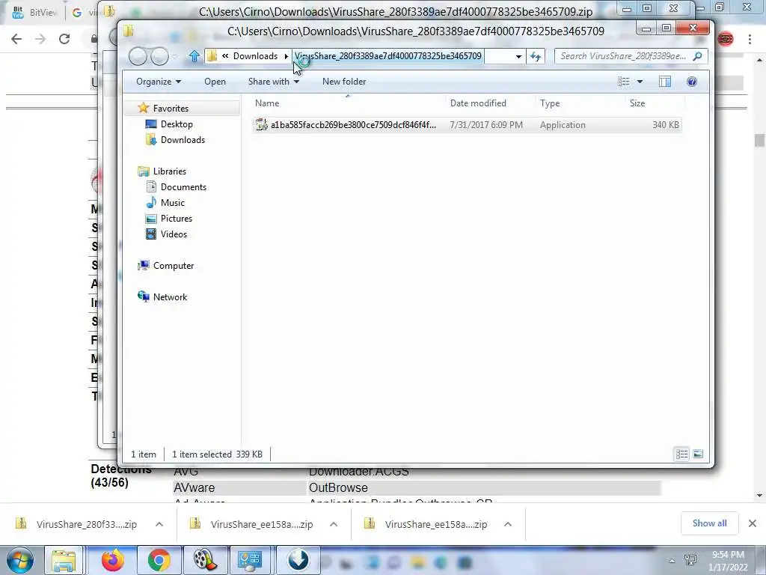
Task: Switch to Chrome on taskbar
Action: (159, 560)
